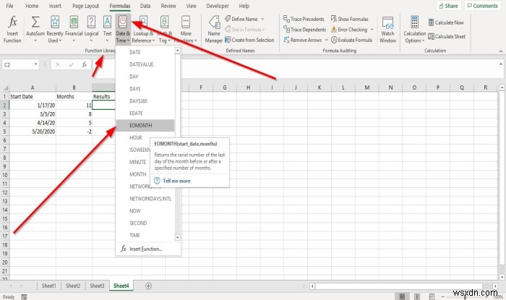
Task: Open Calculation Options
Action: click(415, 29)
